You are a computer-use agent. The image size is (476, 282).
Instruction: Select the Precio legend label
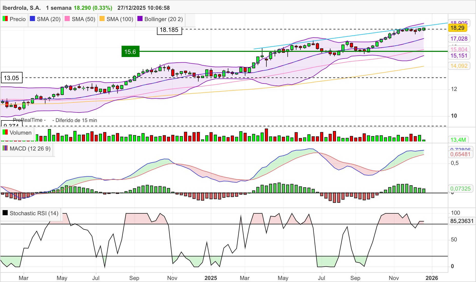[18, 19]
